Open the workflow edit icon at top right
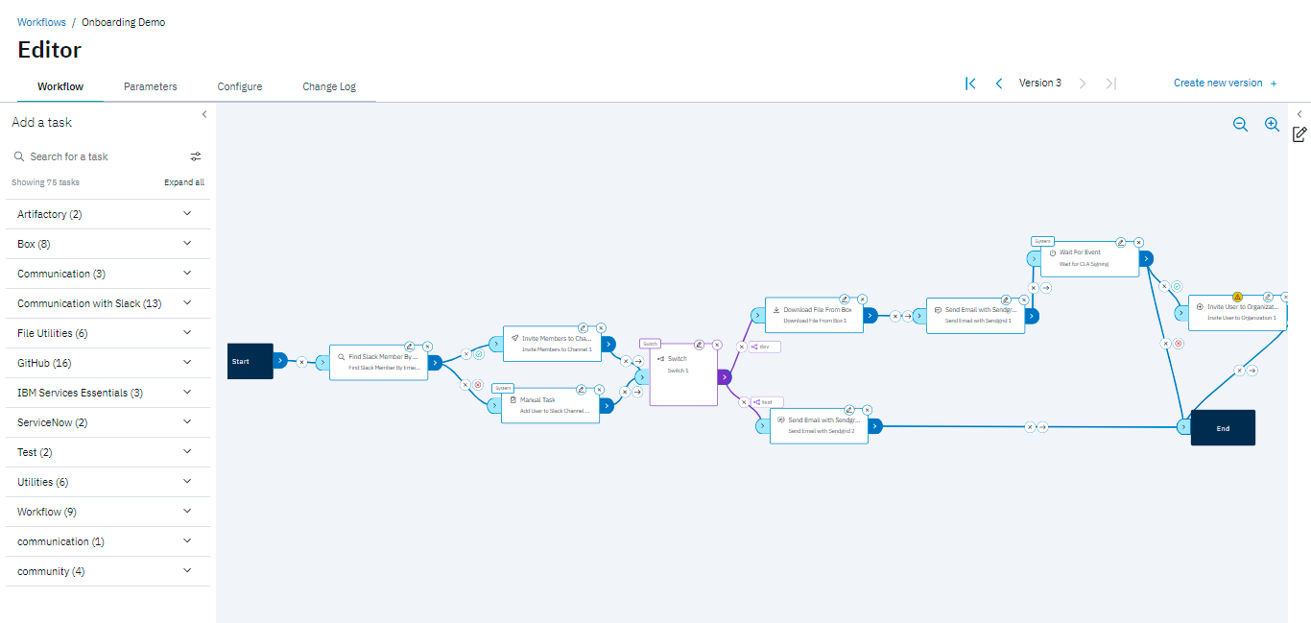This screenshot has width=1311, height=623. click(1299, 134)
